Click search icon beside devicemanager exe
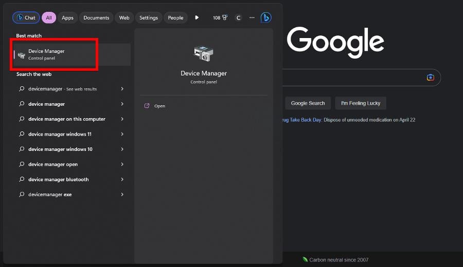Viewport: 463px width, 267px height. tap(22, 194)
